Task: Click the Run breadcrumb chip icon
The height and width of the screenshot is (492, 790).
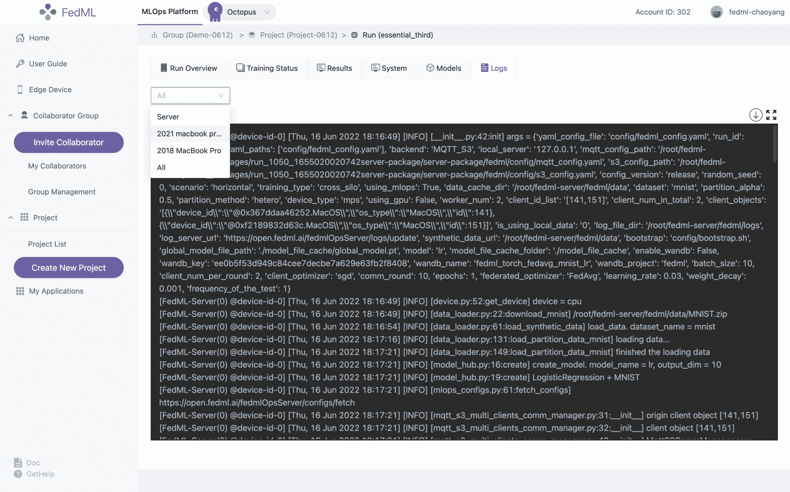Action: click(x=354, y=35)
